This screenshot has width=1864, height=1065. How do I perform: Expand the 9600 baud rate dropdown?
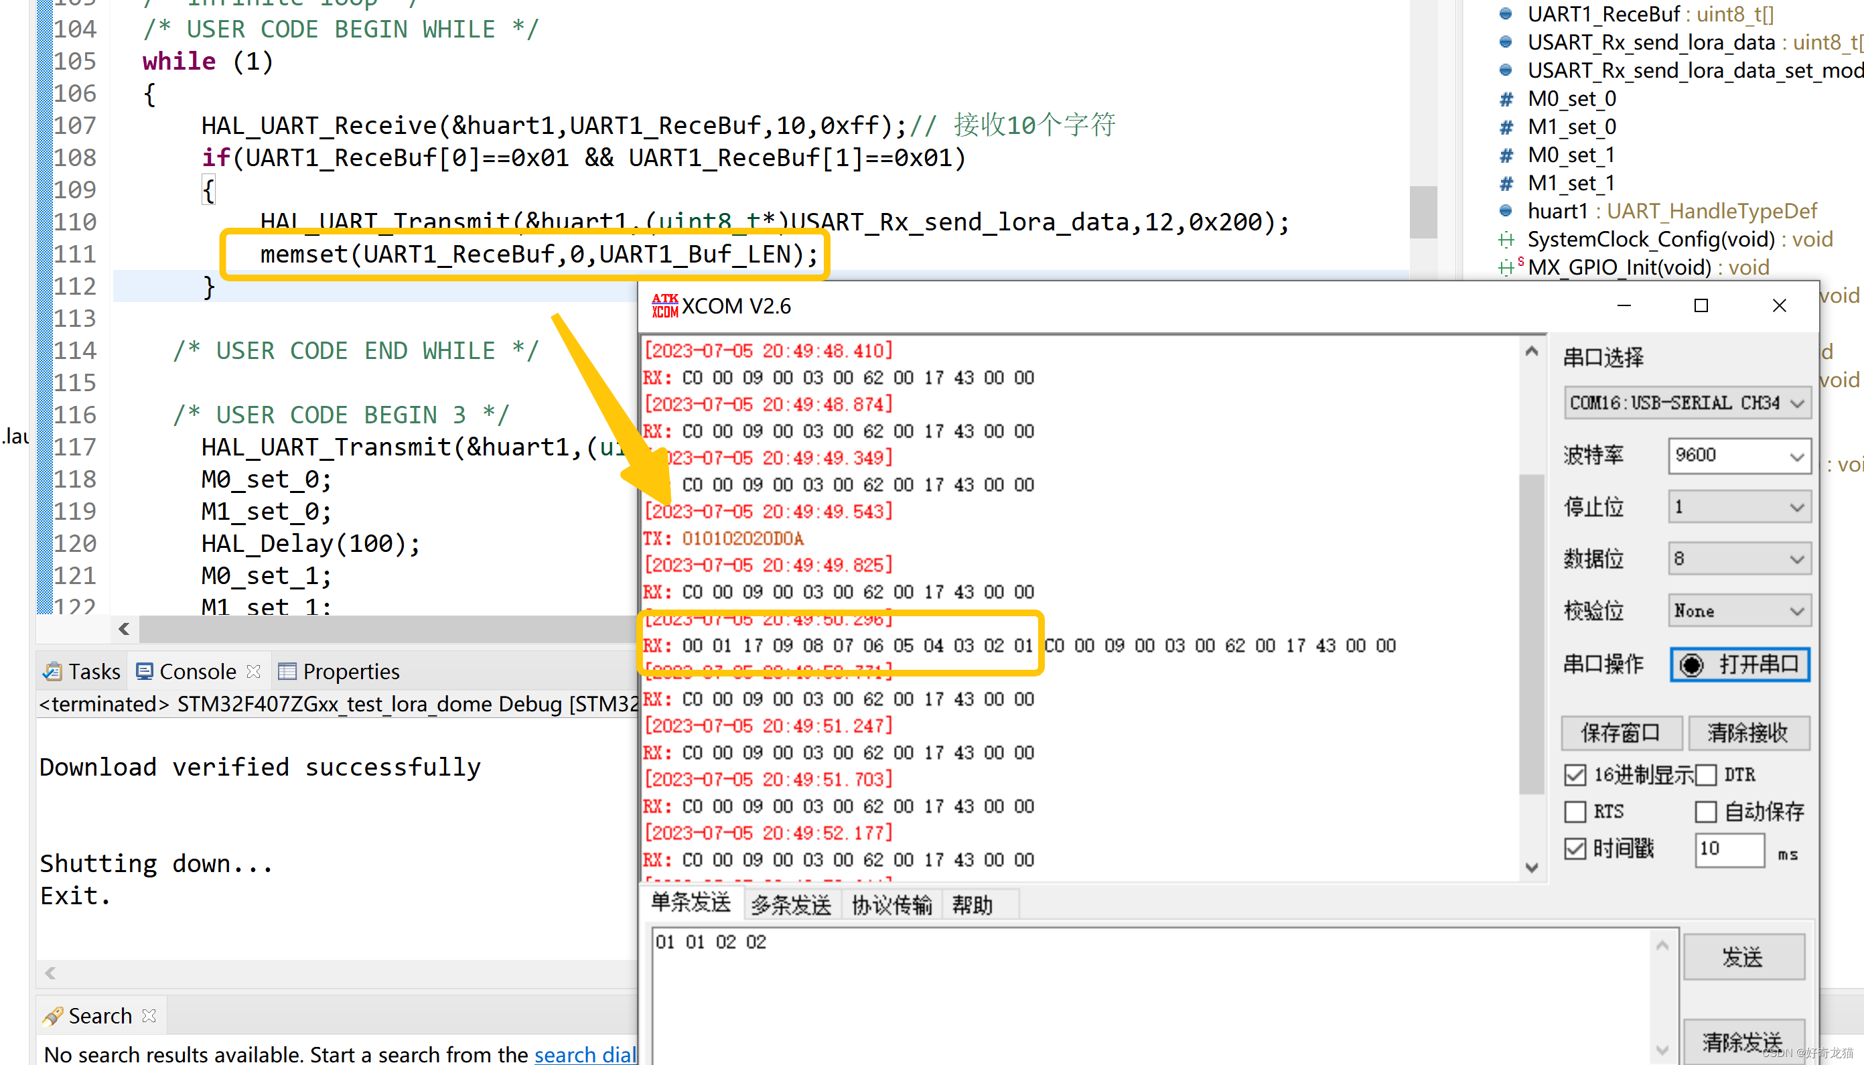1739,455
